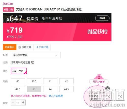This screenshot has width=127, height=109.
Task: Select the 白色 color swatch
Action: (x=19, y=71)
